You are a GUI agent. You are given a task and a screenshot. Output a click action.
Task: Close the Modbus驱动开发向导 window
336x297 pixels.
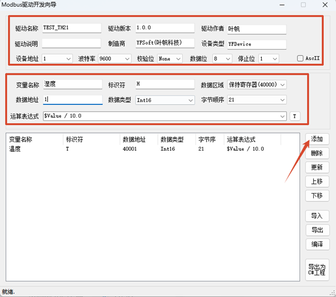point(325,5)
